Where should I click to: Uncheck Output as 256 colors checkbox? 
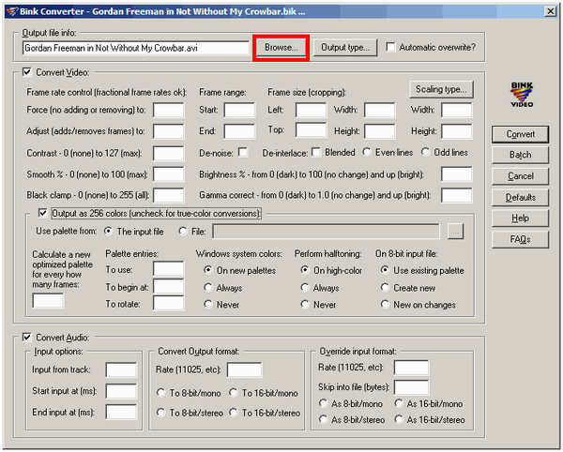coord(43,213)
